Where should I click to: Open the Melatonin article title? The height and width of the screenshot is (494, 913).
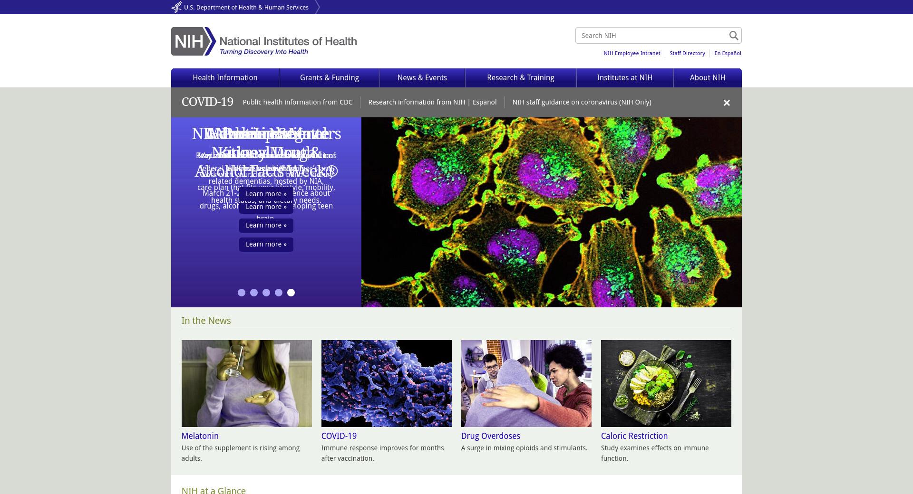click(x=200, y=436)
